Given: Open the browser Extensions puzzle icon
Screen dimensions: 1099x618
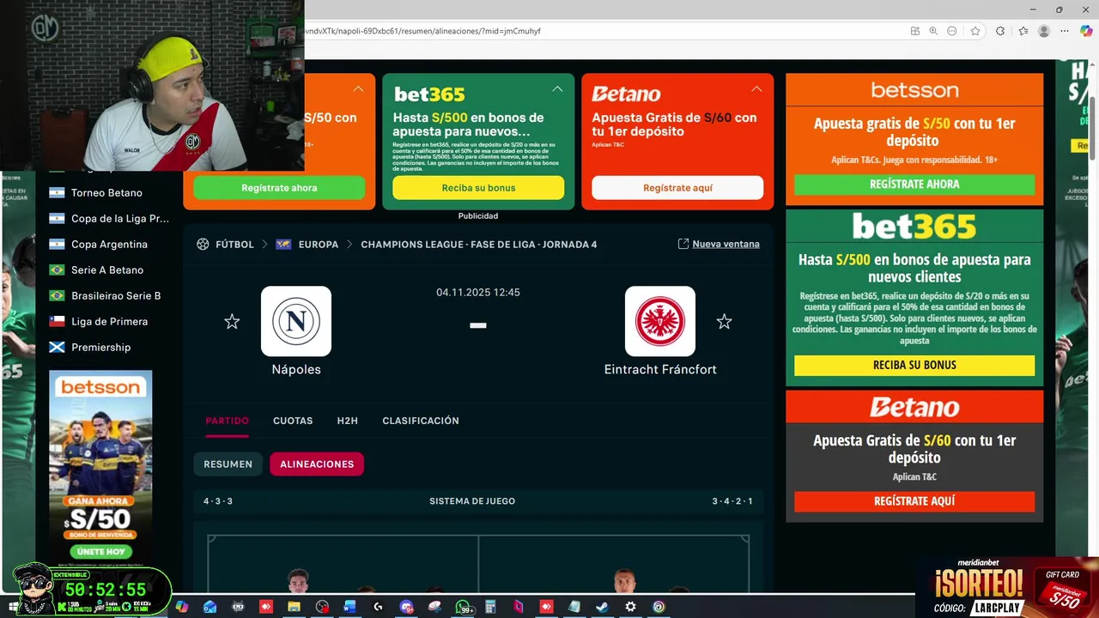Looking at the screenshot, I should [1000, 31].
